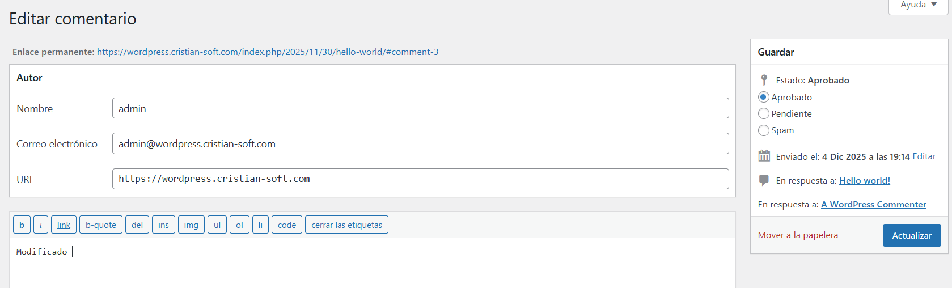Click Editar next to the submission date
This screenshot has height=288, width=952.
pyautogui.click(x=924, y=156)
